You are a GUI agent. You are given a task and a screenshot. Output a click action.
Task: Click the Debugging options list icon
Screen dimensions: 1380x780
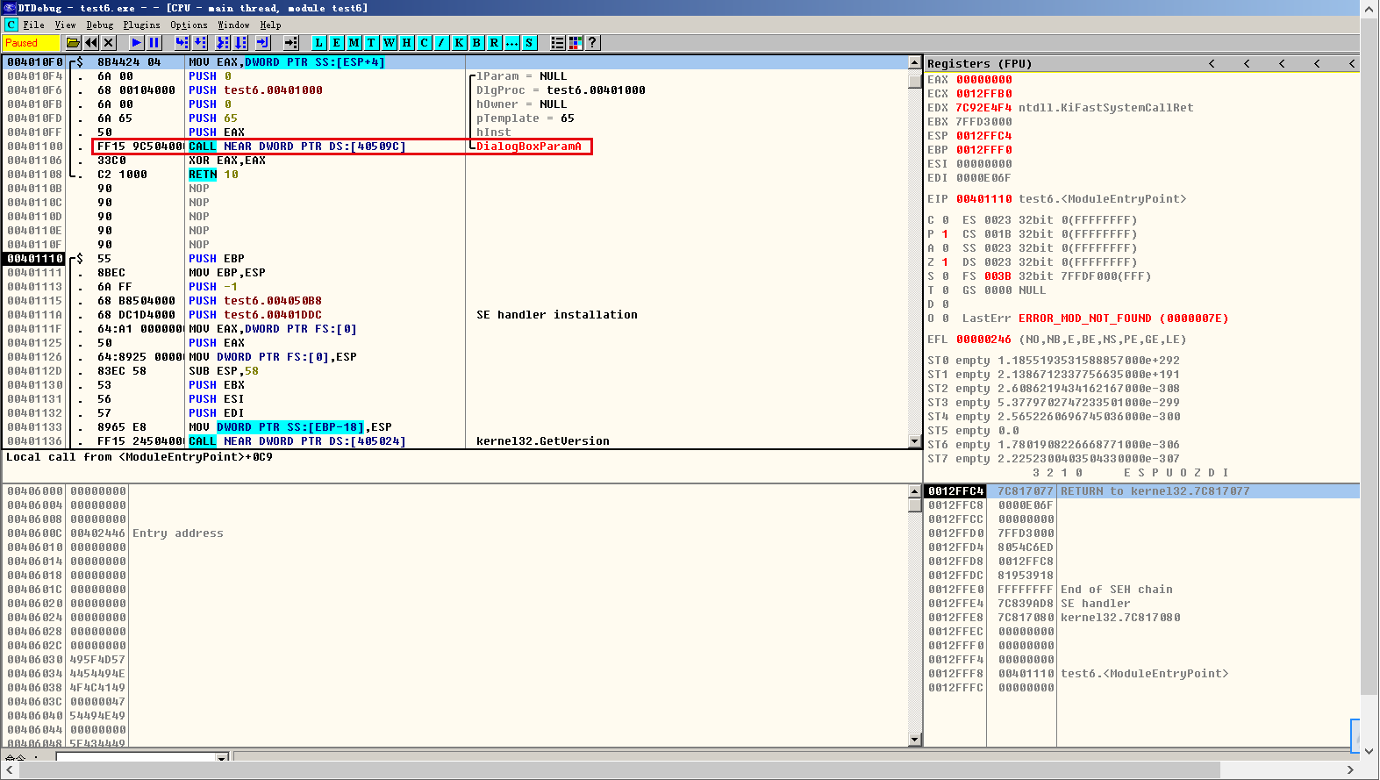557,42
